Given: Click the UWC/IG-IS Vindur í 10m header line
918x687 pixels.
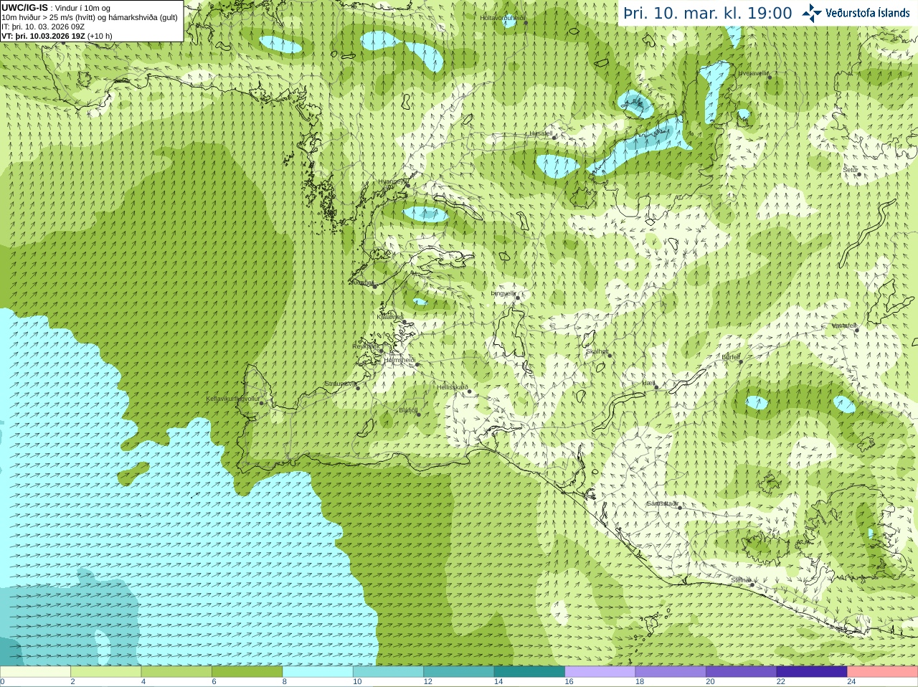Looking at the screenshot, I should pos(56,8).
